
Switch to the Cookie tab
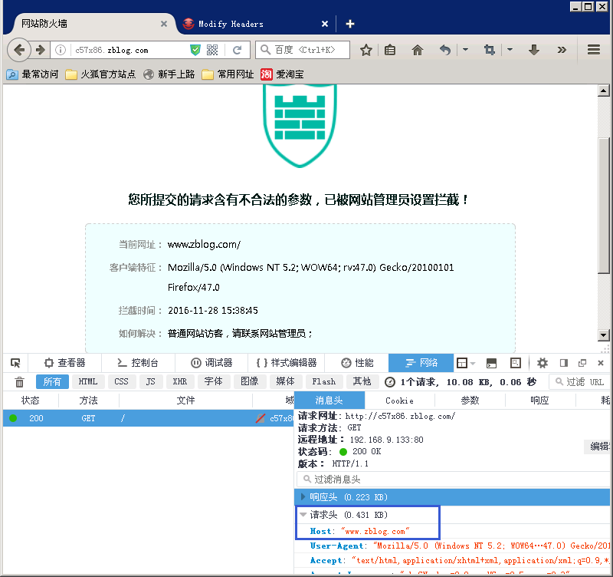pyautogui.click(x=399, y=400)
